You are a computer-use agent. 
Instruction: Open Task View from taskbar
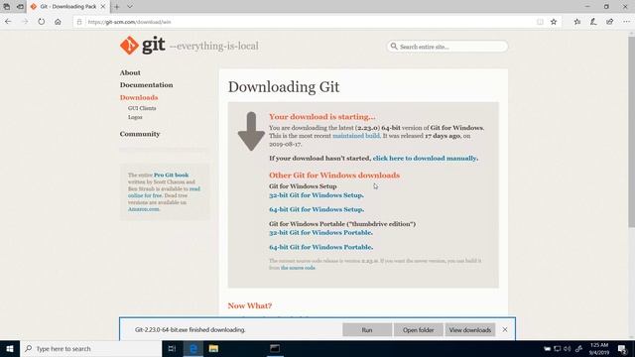coord(172,348)
